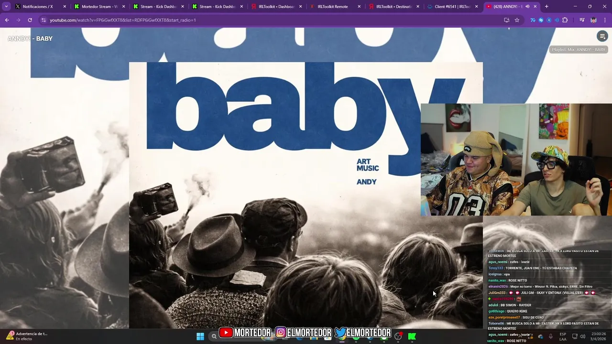
Task: Open the display network tray icon
Action: pyautogui.click(x=575, y=336)
